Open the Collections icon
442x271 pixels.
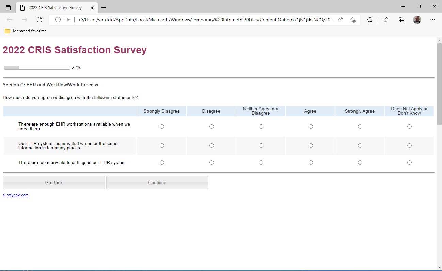click(x=401, y=20)
